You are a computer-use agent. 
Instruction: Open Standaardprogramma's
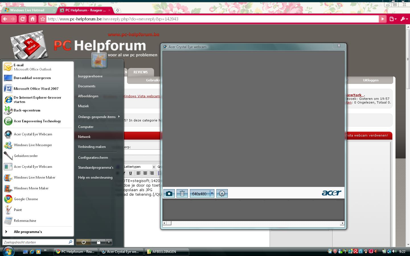point(96,168)
